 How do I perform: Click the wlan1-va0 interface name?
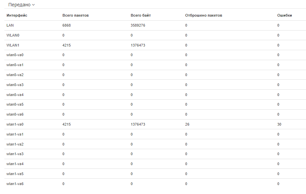tap(15, 124)
